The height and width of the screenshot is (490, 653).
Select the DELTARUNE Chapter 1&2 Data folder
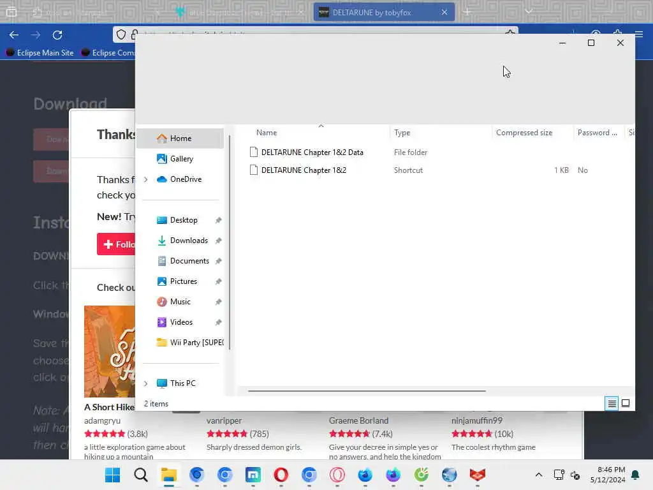pyautogui.click(x=312, y=152)
